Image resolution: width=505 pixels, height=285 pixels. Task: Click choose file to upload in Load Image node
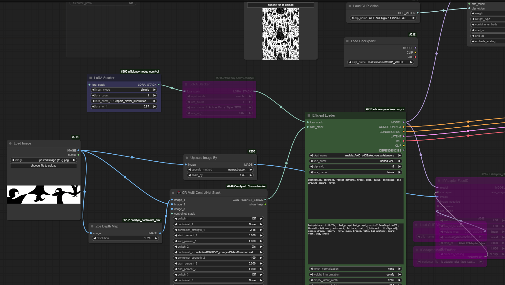coord(43,166)
